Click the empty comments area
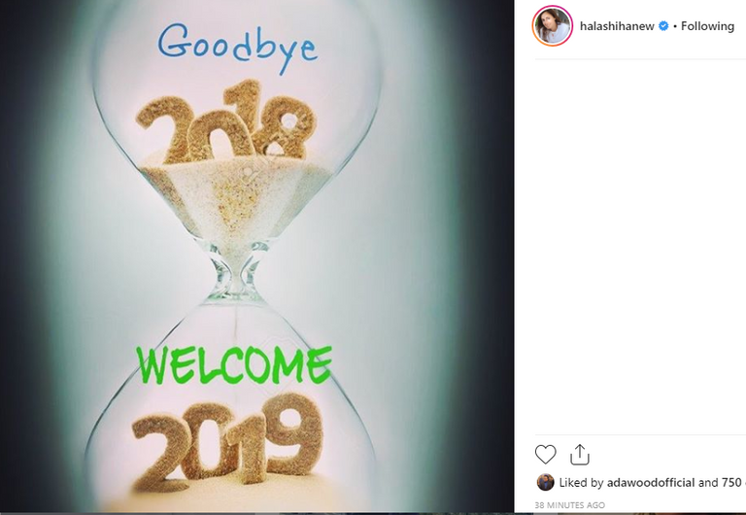Viewport: 746px width, 515px height. coord(640,247)
